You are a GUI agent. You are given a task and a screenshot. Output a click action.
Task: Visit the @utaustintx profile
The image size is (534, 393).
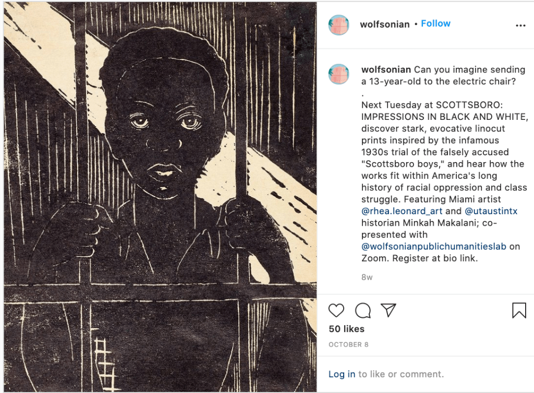[x=491, y=211]
